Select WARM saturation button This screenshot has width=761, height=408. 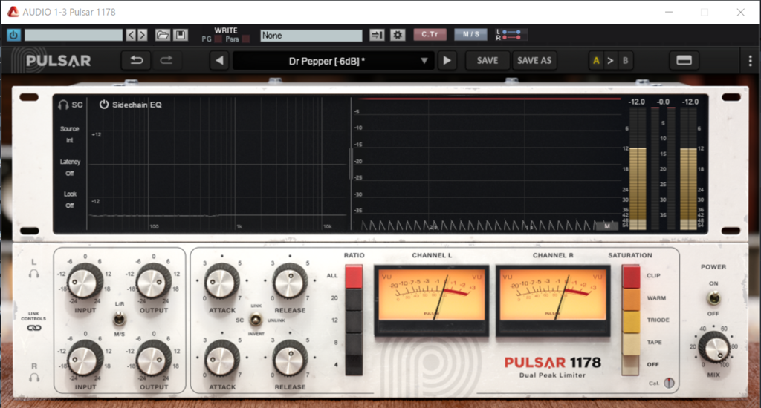[631, 300]
